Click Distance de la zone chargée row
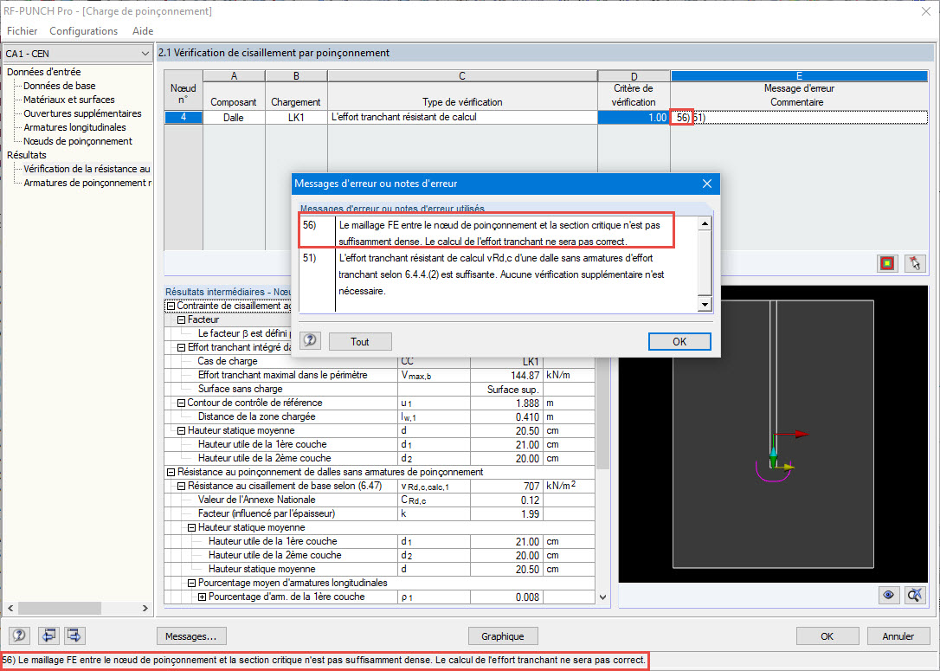This screenshot has height=671, width=940. 379,416
